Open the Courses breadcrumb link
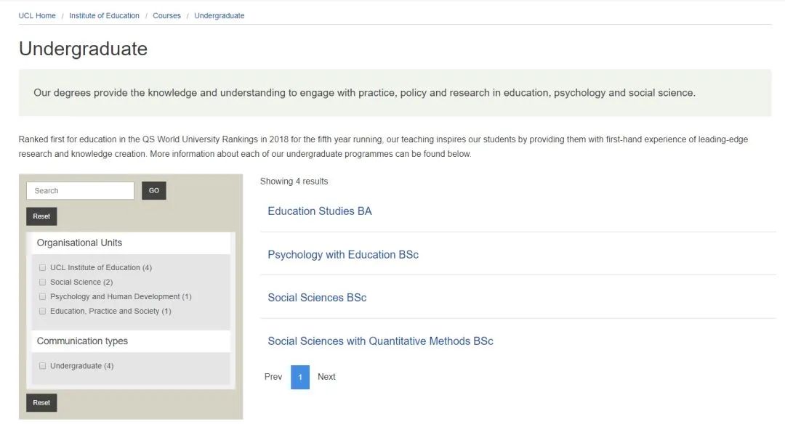The height and width of the screenshot is (427, 785). (x=166, y=16)
